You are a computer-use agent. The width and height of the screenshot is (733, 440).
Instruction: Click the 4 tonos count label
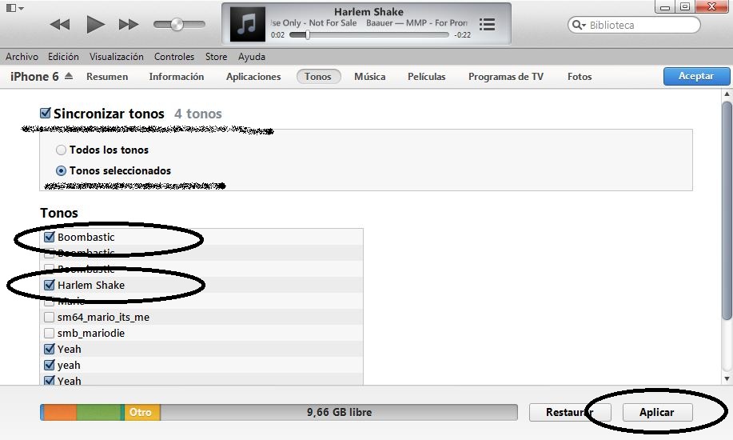[x=198, y=114]
